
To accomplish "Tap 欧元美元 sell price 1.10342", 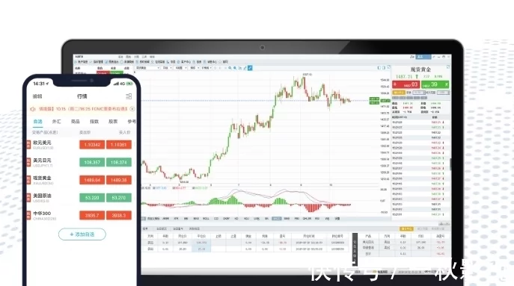I will [x=92, y=145].
